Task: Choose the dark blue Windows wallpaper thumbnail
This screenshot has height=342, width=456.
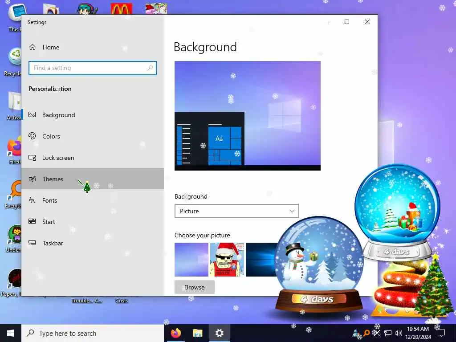Action: pos(261,260)
